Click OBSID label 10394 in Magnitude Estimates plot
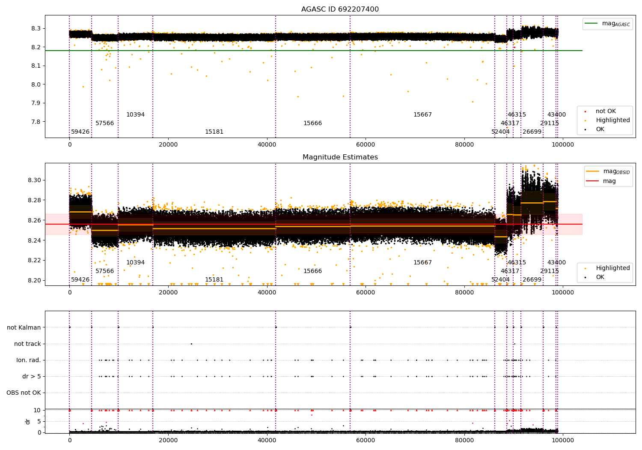Image resolution: width=642 pixels, height=450 pixels. [x=136, y=263]
